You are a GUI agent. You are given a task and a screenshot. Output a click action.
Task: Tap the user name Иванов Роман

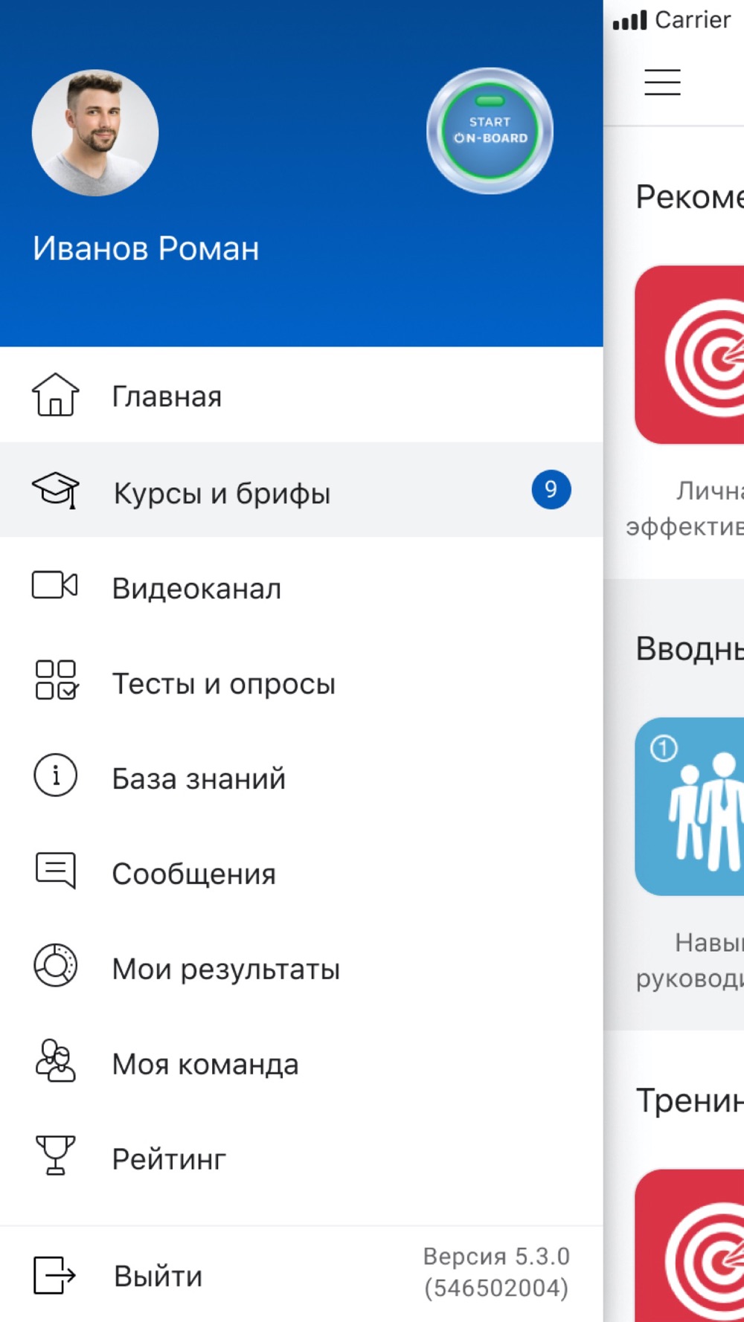tap(146, 248)
